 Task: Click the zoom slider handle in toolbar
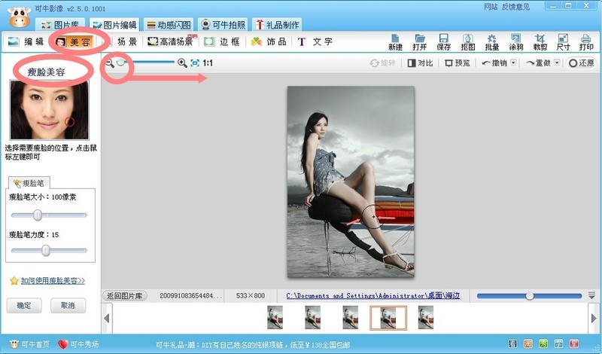pyautogui.click(x=121, y=62)
